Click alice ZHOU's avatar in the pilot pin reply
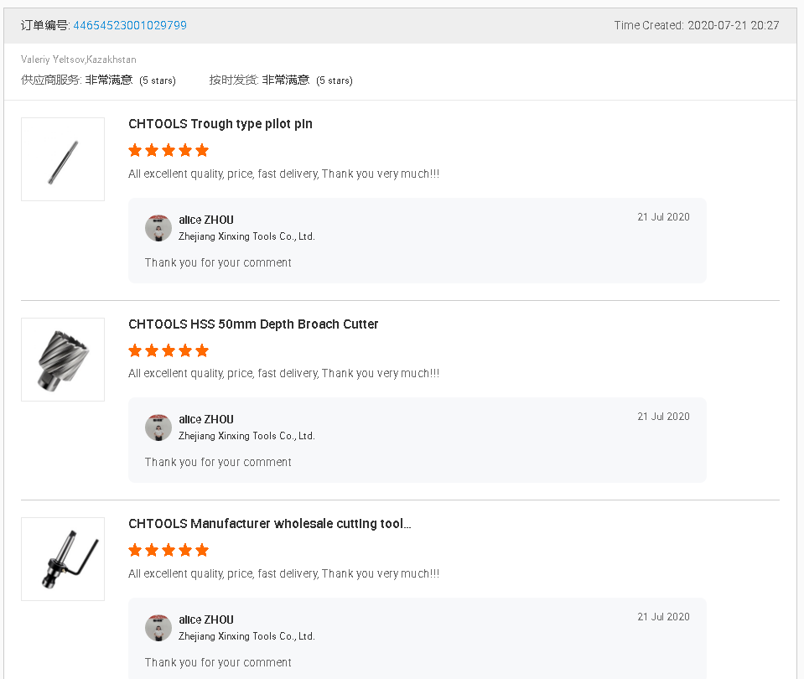The image size is (804, 679). click(158, 228)
